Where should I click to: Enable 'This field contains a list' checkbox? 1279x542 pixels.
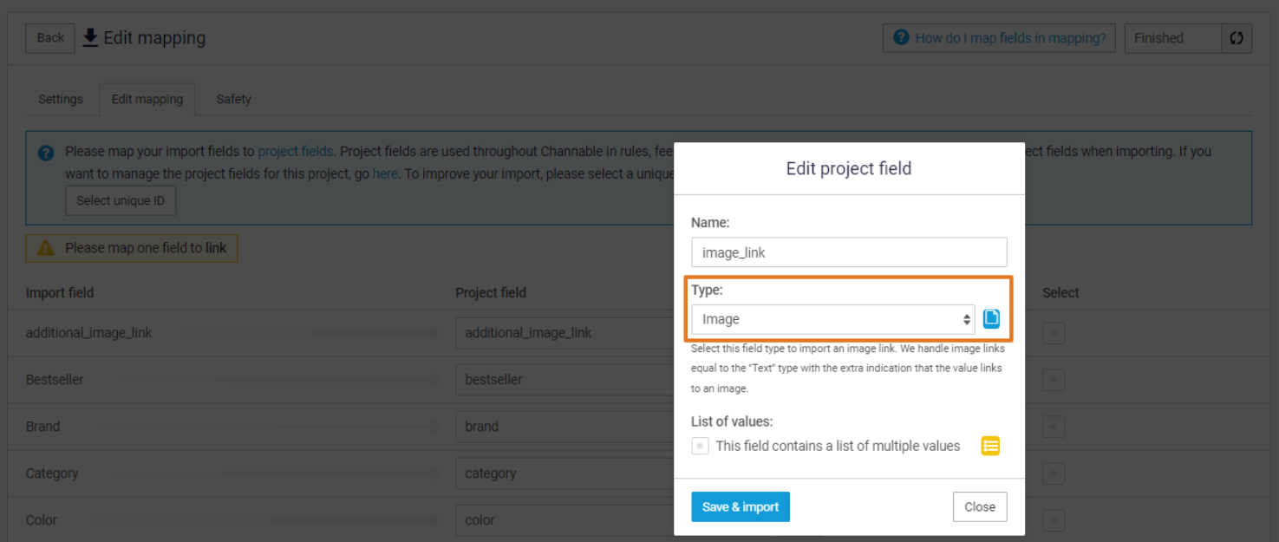[x=700, y=446]
